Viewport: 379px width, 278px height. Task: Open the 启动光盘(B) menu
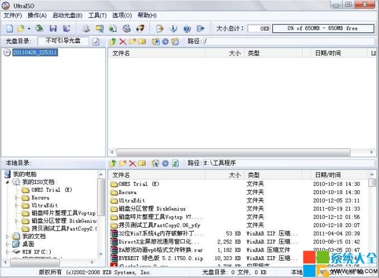tap(67, 15)
